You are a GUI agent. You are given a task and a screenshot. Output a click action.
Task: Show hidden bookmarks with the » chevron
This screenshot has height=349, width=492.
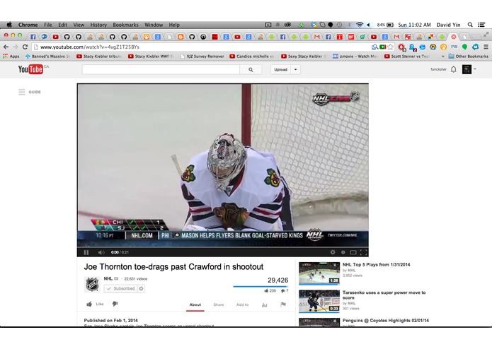coord(443,57)
